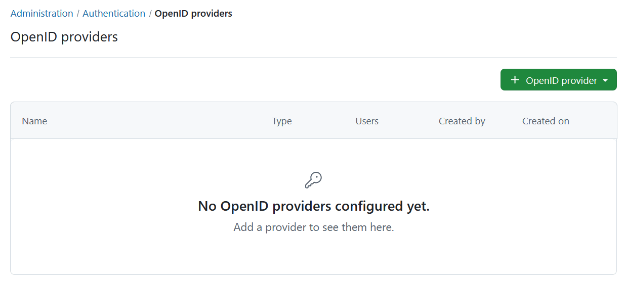Click the OpenID providers page heading
This screenshot has height=285, width=624.
click(64, 37)
